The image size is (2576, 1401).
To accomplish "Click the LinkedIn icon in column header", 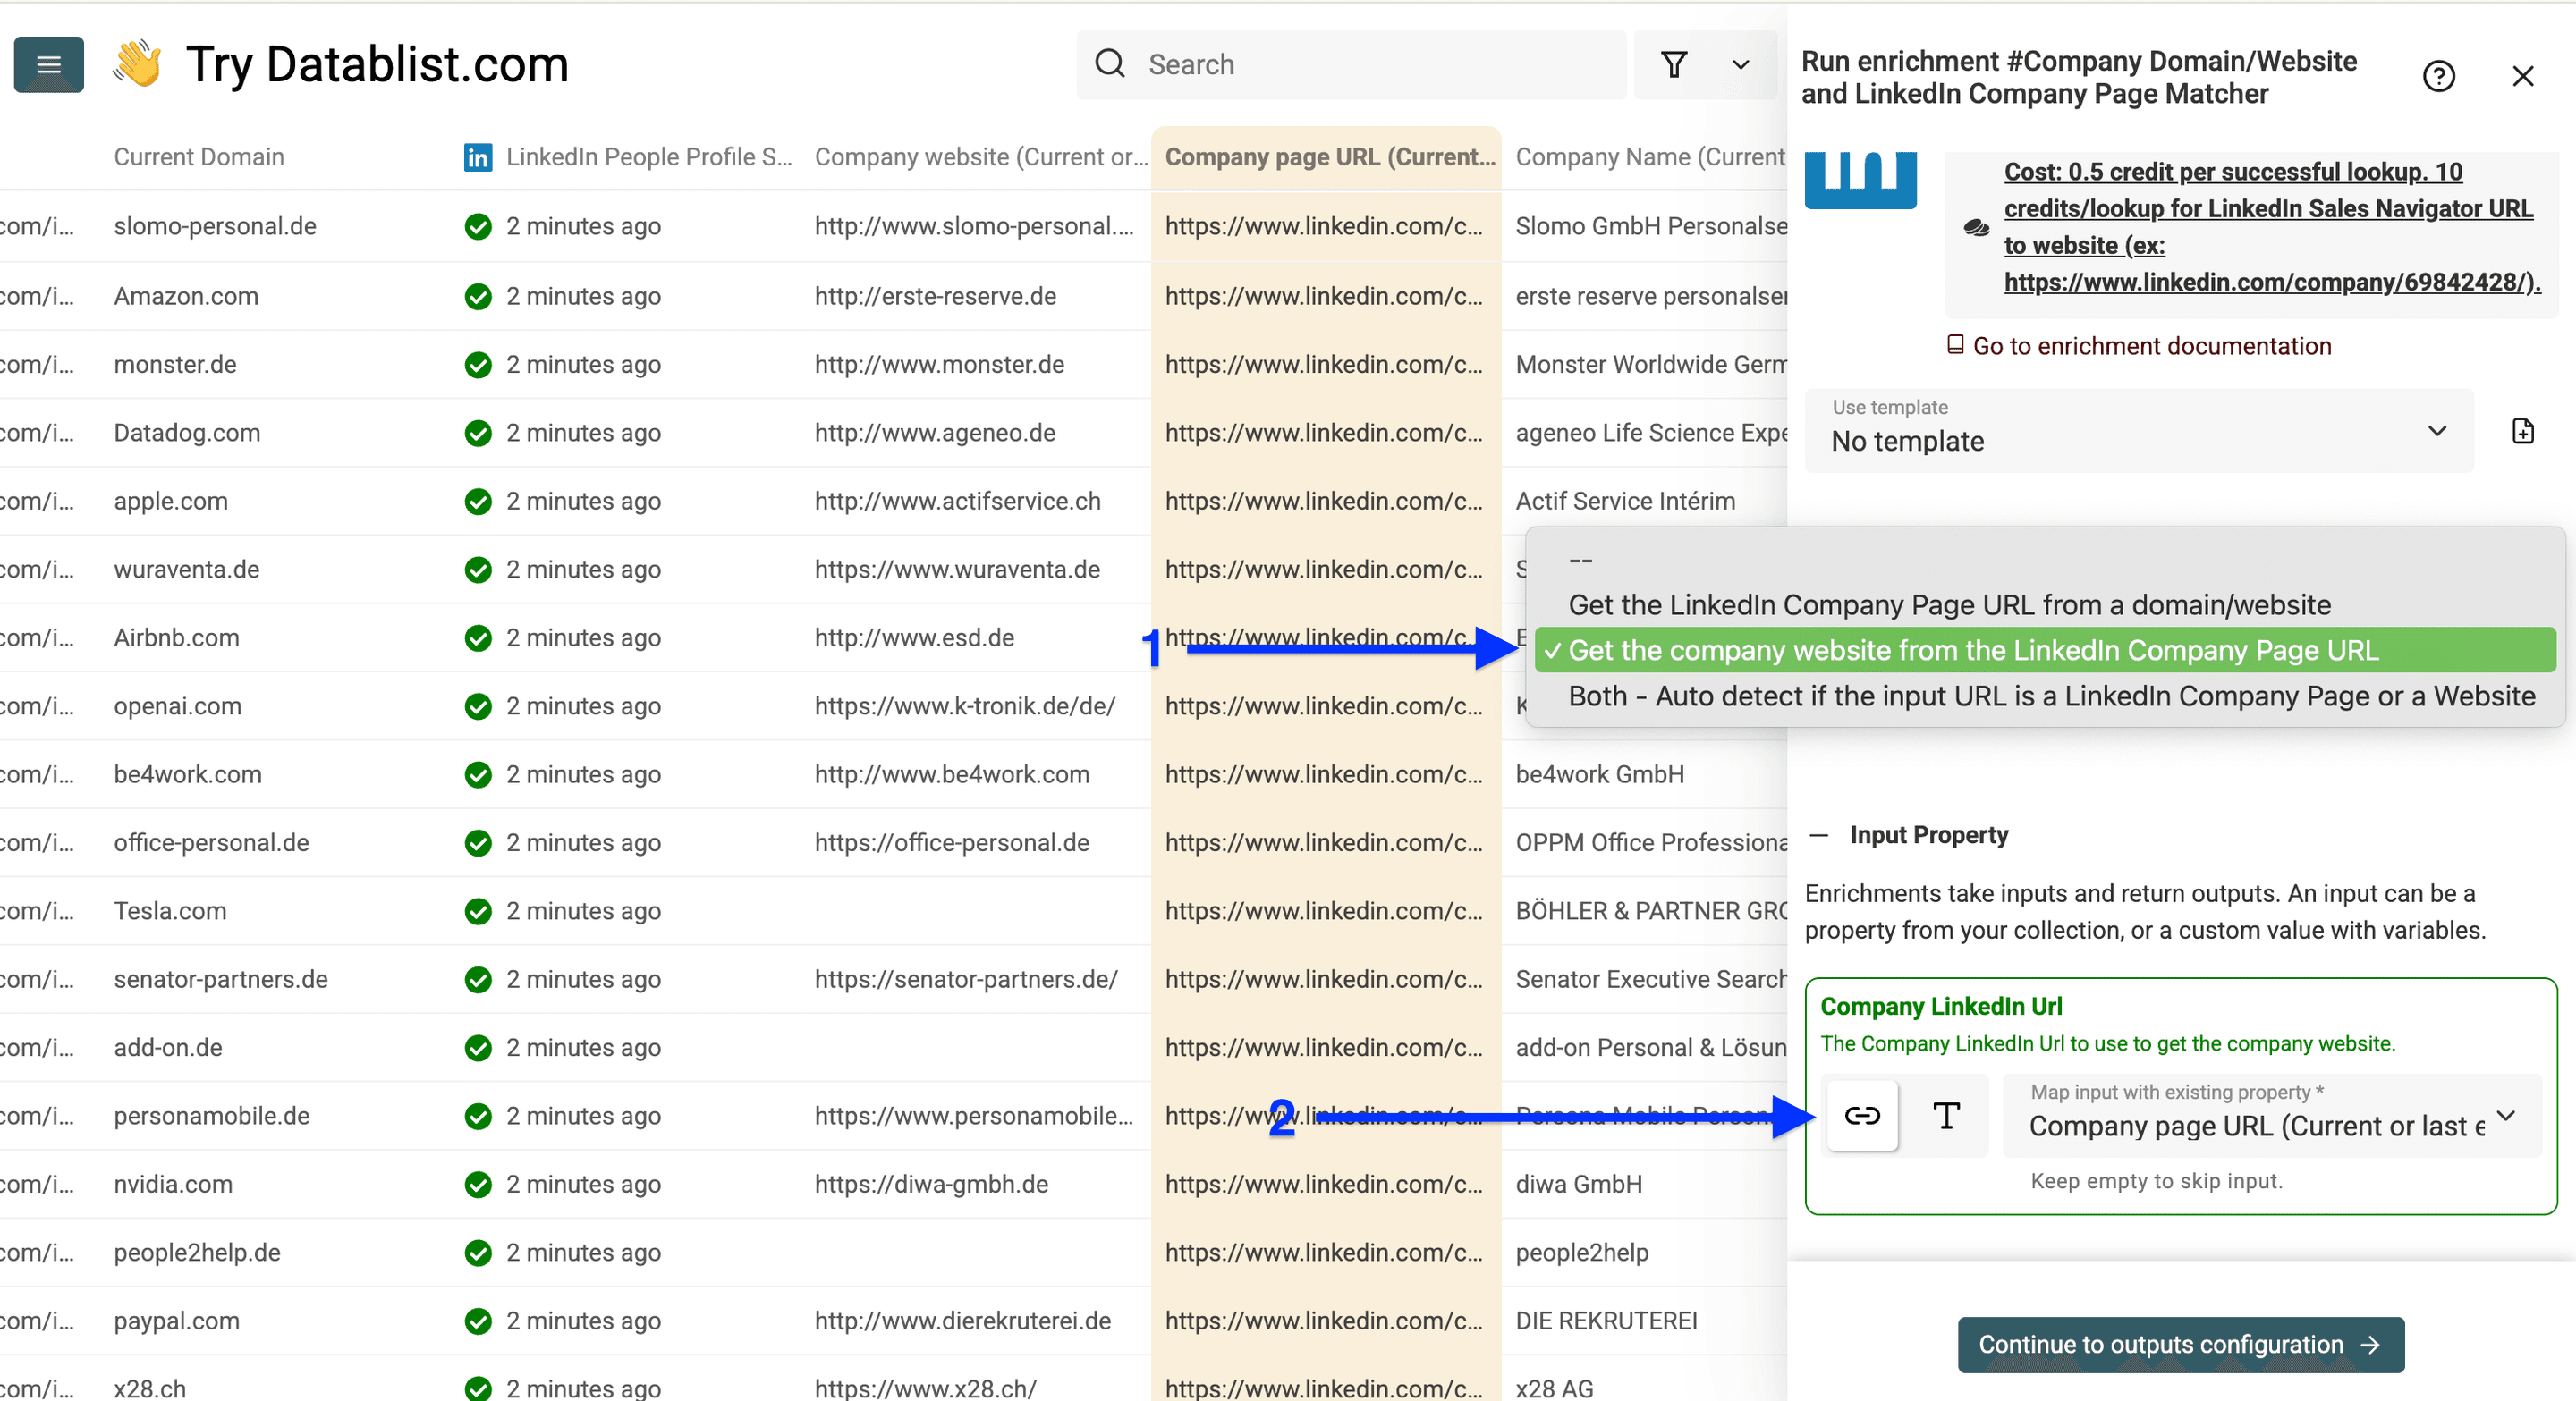I will click(x=478, y=156).
